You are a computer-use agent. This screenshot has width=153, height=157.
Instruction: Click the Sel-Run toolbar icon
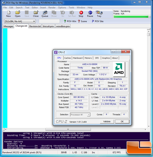coord(72,14)
